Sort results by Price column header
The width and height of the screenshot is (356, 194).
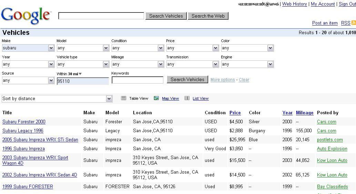pyautogui.click(x=235, y=113)
